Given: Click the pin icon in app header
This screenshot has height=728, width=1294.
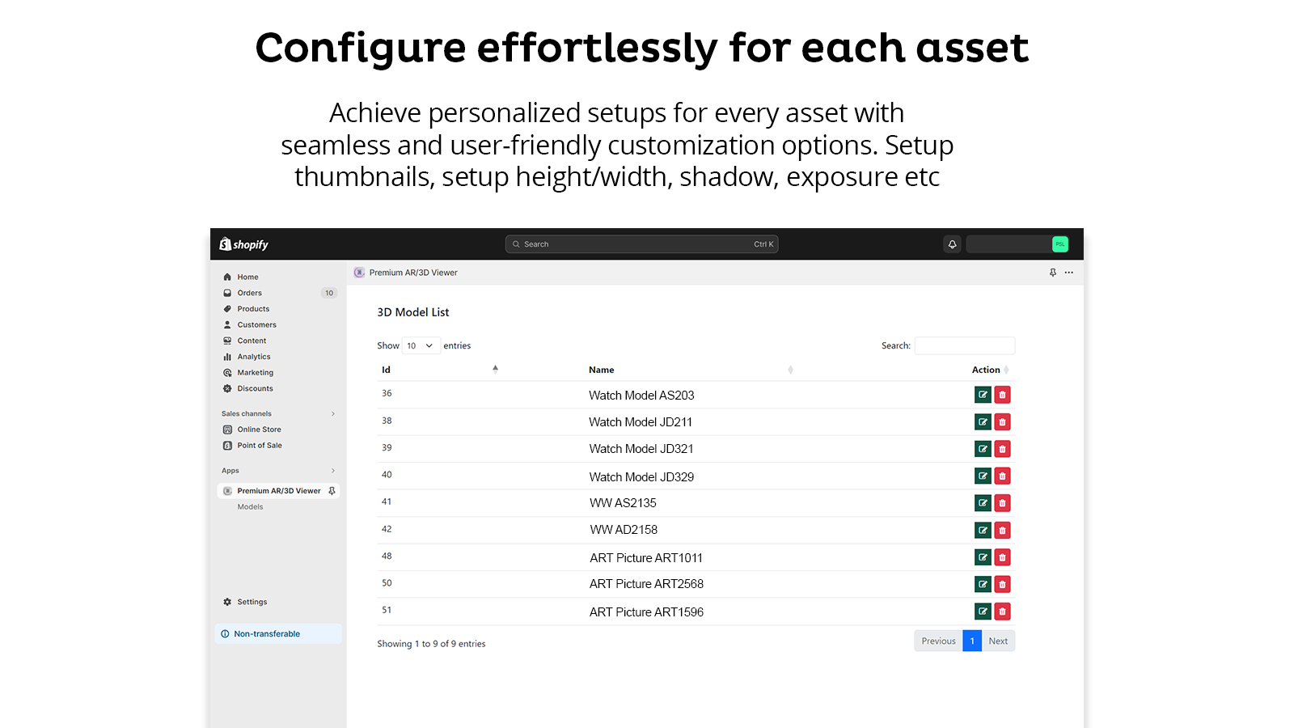Looking at the screenshot, I should (1052, 273).
